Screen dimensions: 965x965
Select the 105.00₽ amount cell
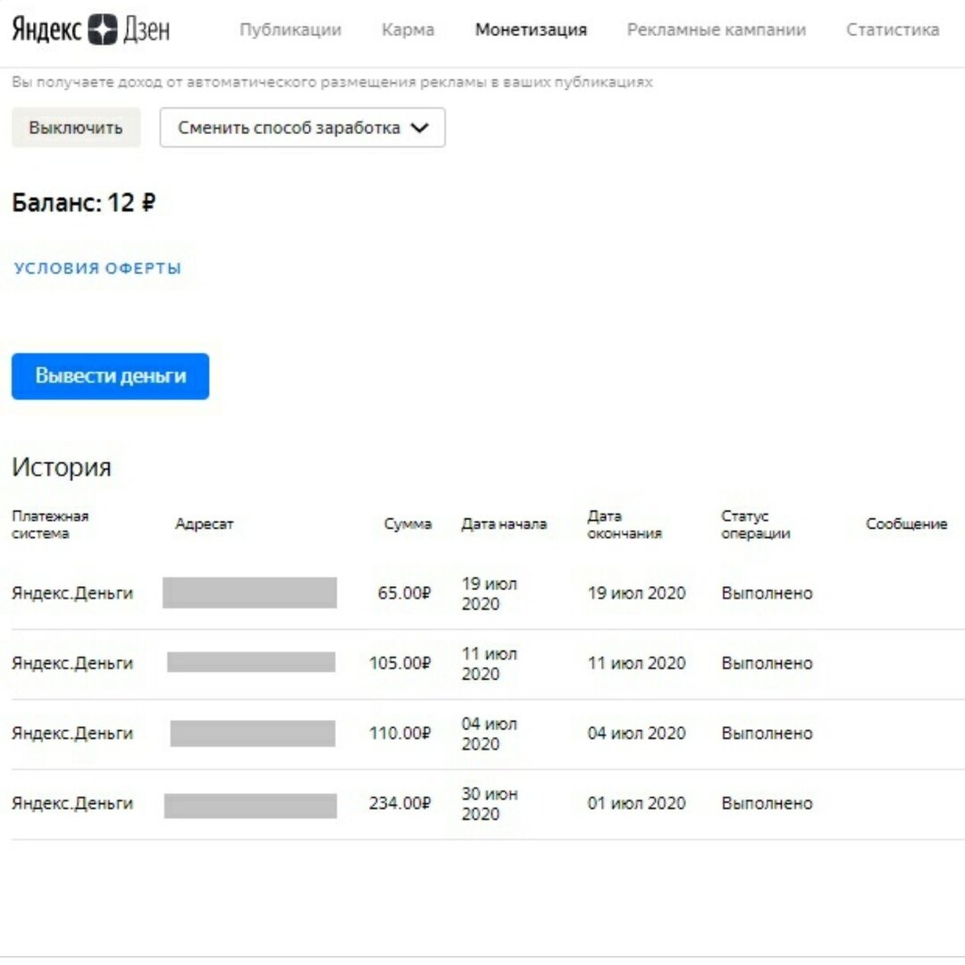tap(399, 663)
